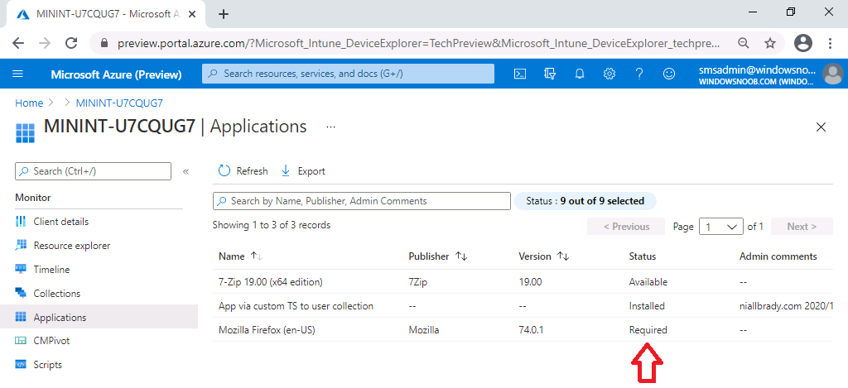
Task: Sort by Publisher column arrows
Action: 460,256
